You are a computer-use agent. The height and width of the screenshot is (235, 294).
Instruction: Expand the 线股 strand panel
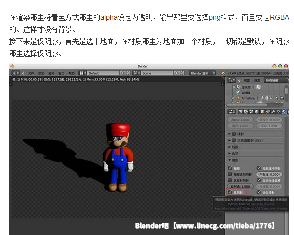coord(229,147)
